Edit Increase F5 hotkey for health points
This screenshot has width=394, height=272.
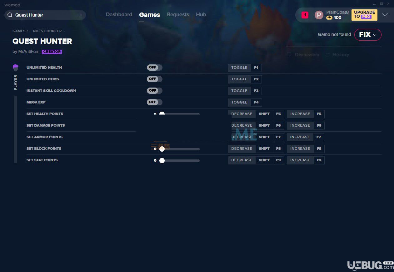point(306,114)
